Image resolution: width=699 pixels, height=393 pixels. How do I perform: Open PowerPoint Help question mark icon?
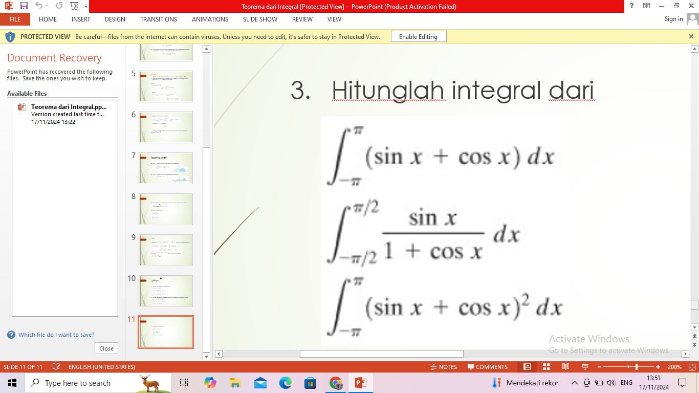631,6
